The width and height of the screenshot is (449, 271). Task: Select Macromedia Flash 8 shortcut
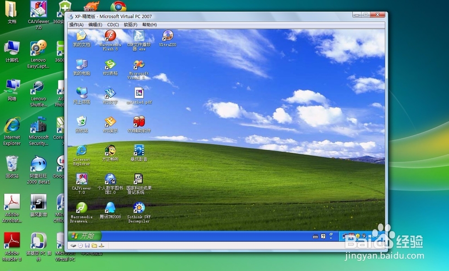[110, 40]
